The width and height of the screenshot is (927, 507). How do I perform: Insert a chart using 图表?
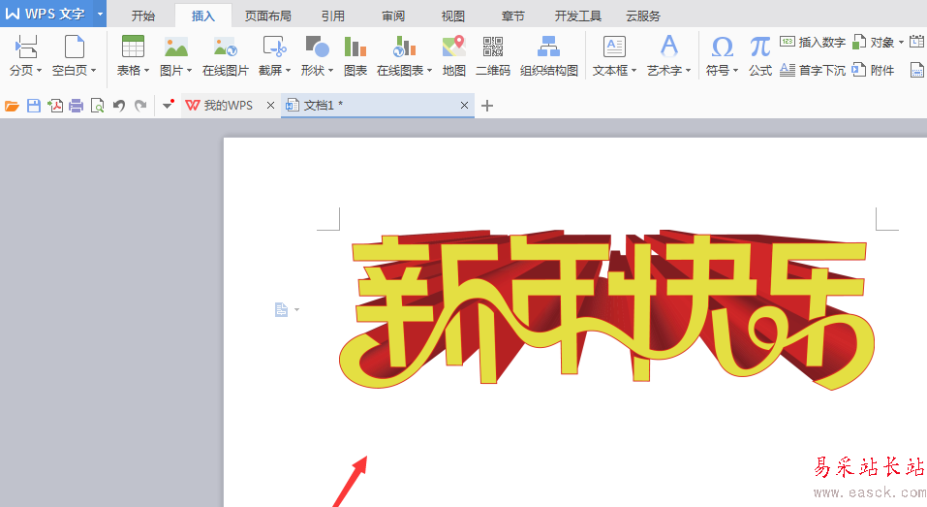click(x=355, y=56)
